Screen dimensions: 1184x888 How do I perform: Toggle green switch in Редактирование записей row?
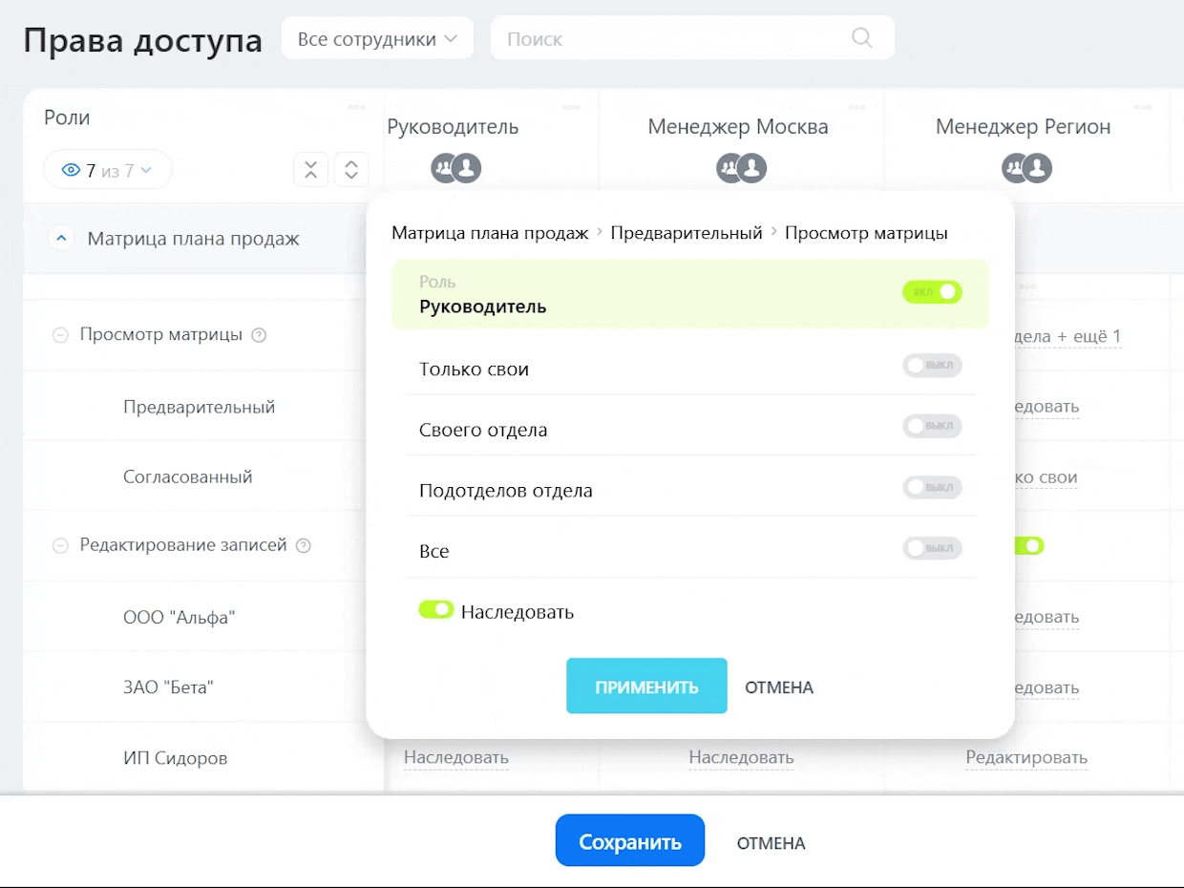[1029, 545]
